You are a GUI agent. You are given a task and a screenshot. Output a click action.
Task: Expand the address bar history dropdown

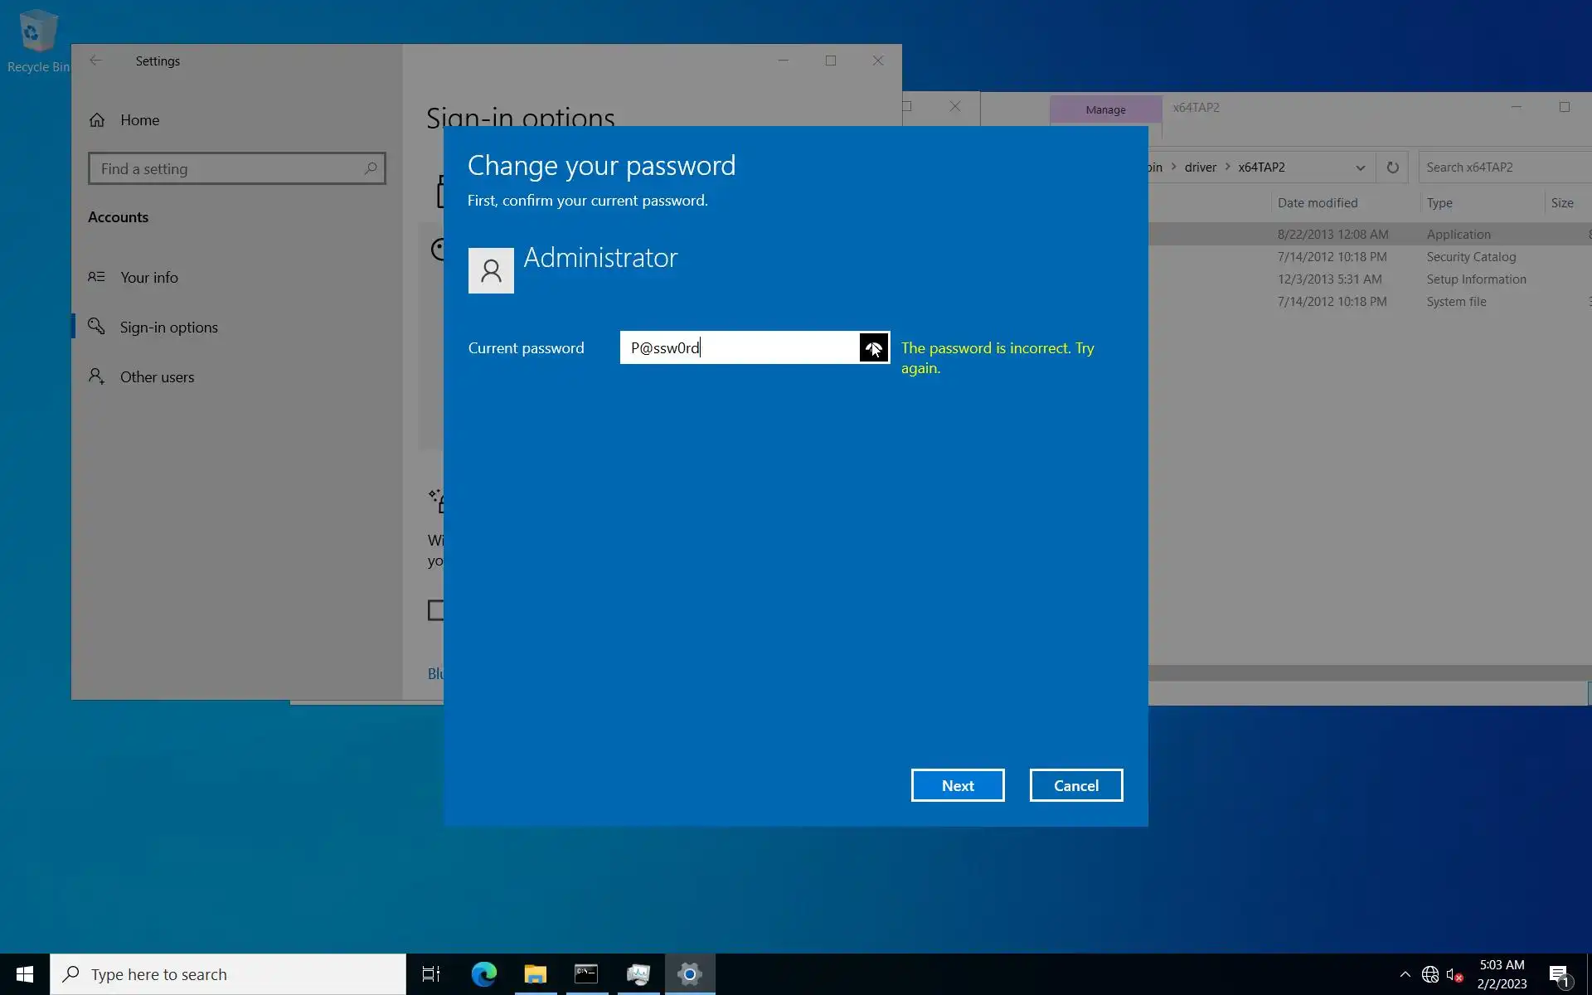pyautogui.click(x=1360, y=167)
